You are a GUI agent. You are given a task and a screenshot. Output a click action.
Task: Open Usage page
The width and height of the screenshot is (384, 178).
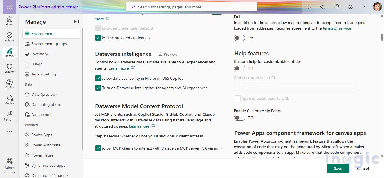(x=51, y=64)
